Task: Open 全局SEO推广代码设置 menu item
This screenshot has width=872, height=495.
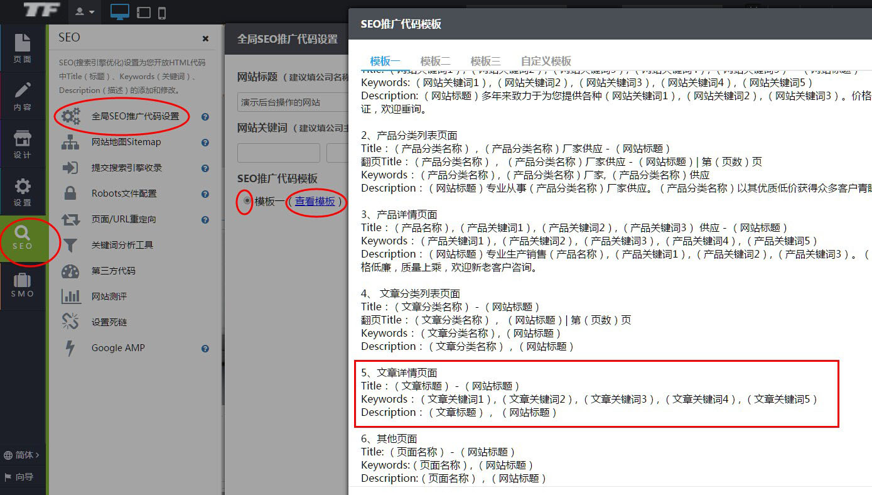Action: pos(135,116)
